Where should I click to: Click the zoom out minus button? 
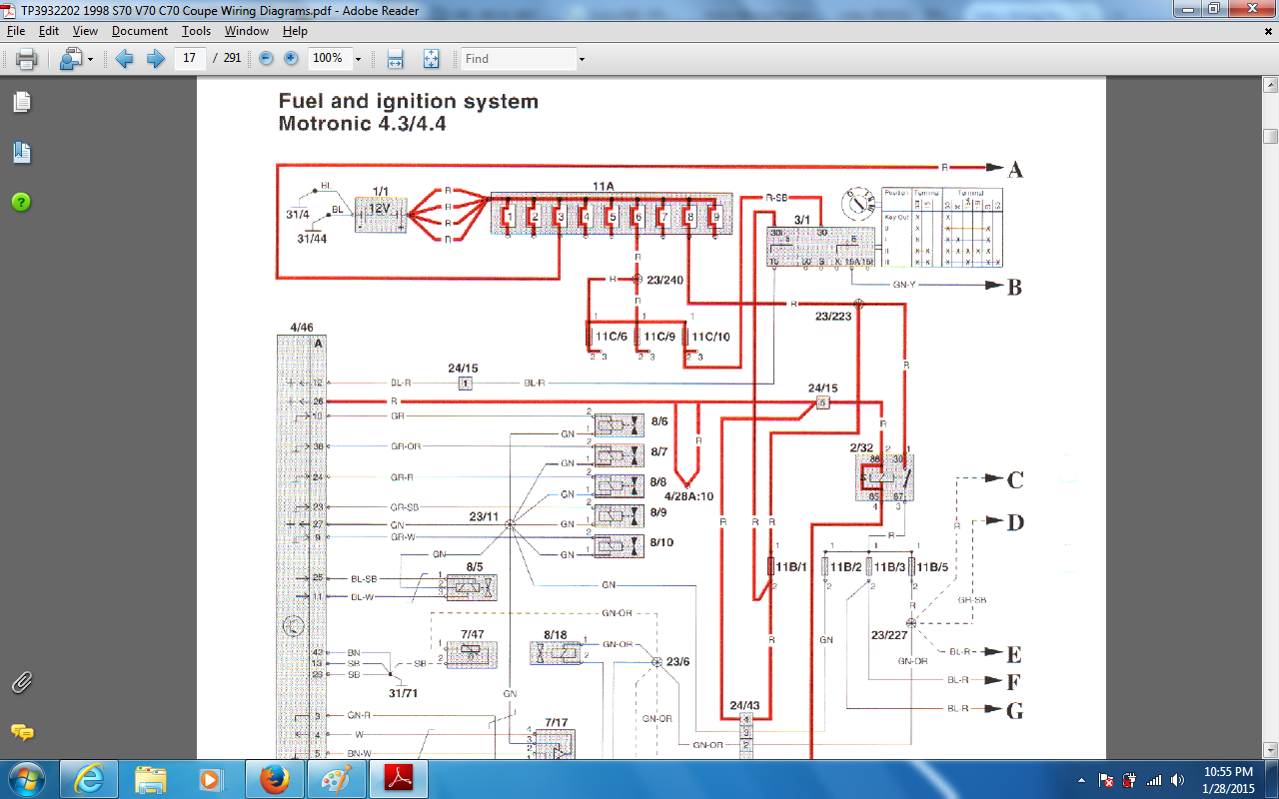[x=266, y=58]
